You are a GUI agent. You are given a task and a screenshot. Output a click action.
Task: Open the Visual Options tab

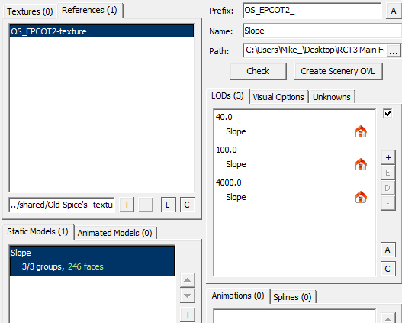click(278, 97)
